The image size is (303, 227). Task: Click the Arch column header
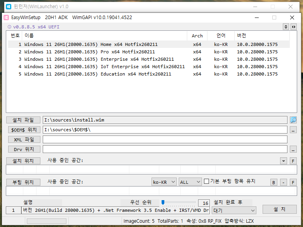(197, 36)
